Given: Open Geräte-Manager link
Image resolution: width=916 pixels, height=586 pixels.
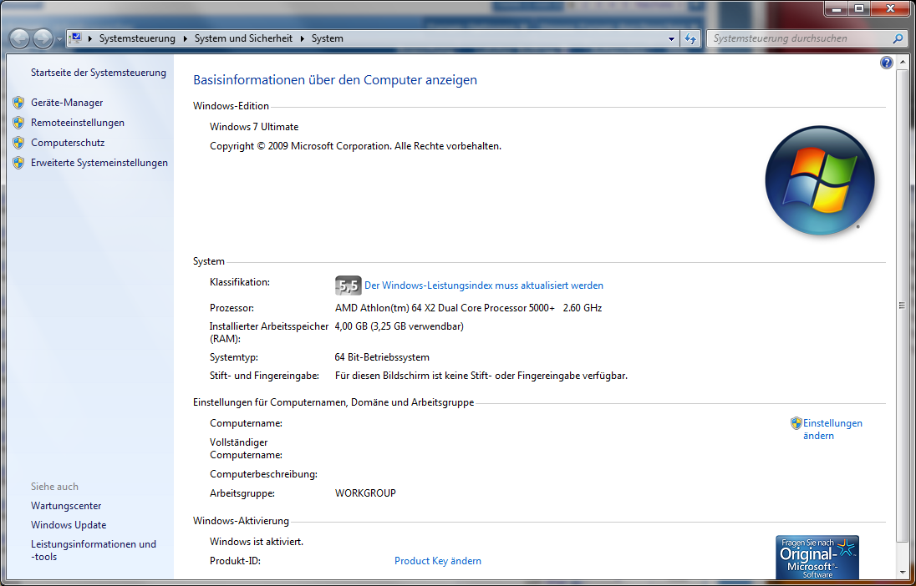Looking at the screenshot, I should click(x=67, y=103).
